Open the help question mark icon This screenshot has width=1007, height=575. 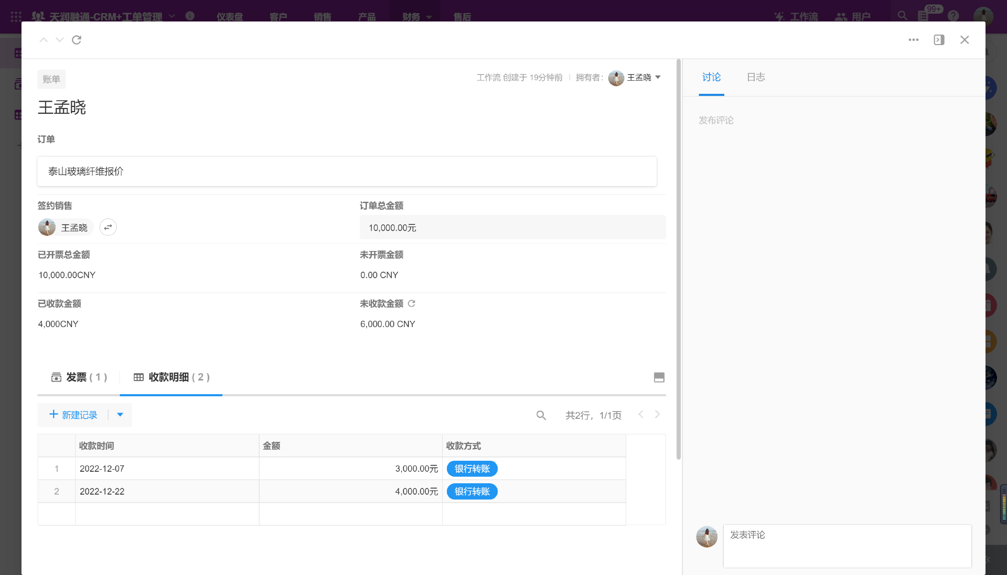(954, 16)
